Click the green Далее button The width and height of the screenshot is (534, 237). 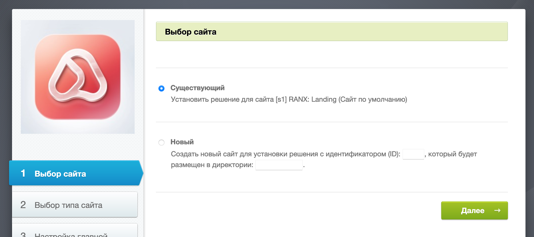pyautogui.click(x=474, y=210)
